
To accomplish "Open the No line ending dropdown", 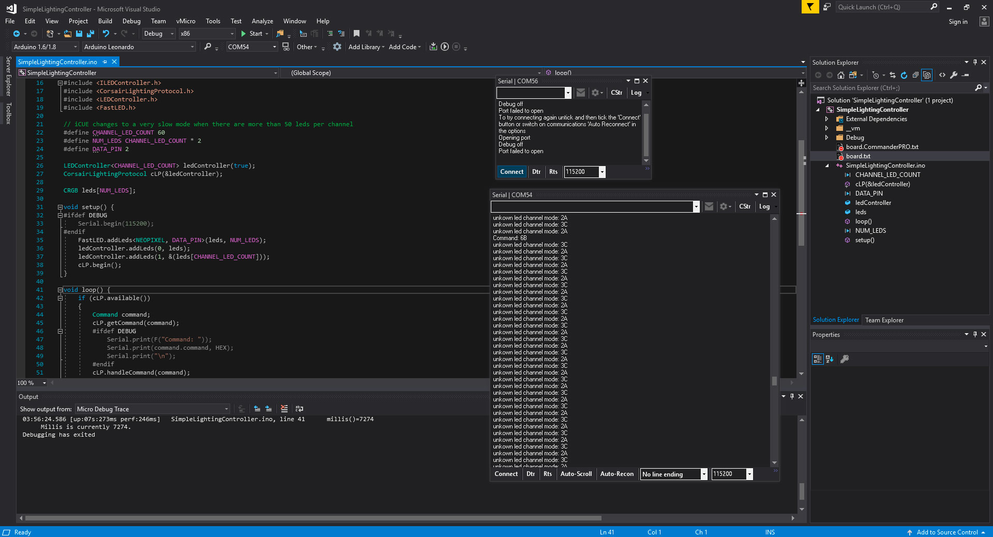I will tap(703, 474).
